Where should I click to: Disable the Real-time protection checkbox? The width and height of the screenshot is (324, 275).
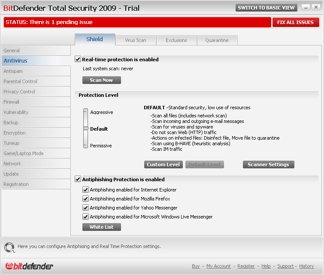coord(78,59)
